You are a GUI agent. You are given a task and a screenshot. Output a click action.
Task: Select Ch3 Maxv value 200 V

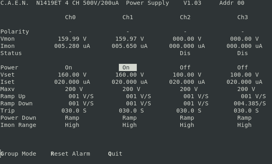click(246, 89)
